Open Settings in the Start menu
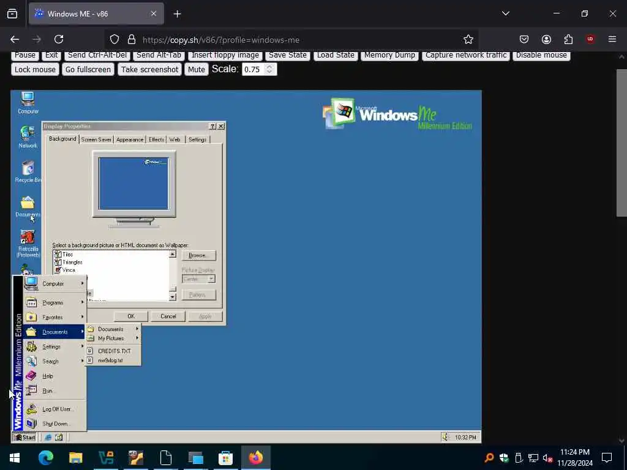Image resolution: width=627 pixels, height=470 pixels. tap(54, 346)
